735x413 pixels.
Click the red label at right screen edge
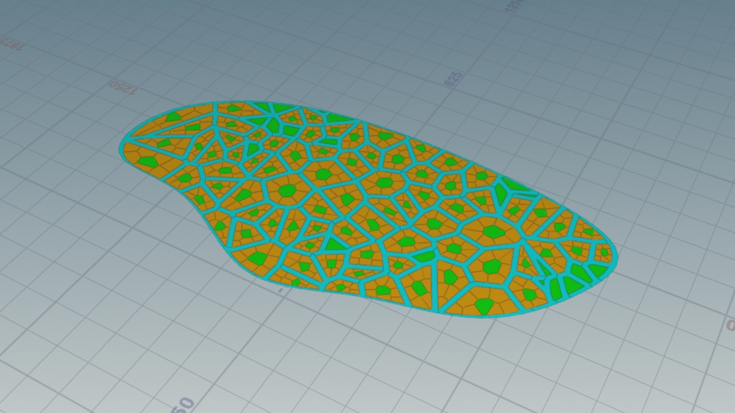point(730,326)
